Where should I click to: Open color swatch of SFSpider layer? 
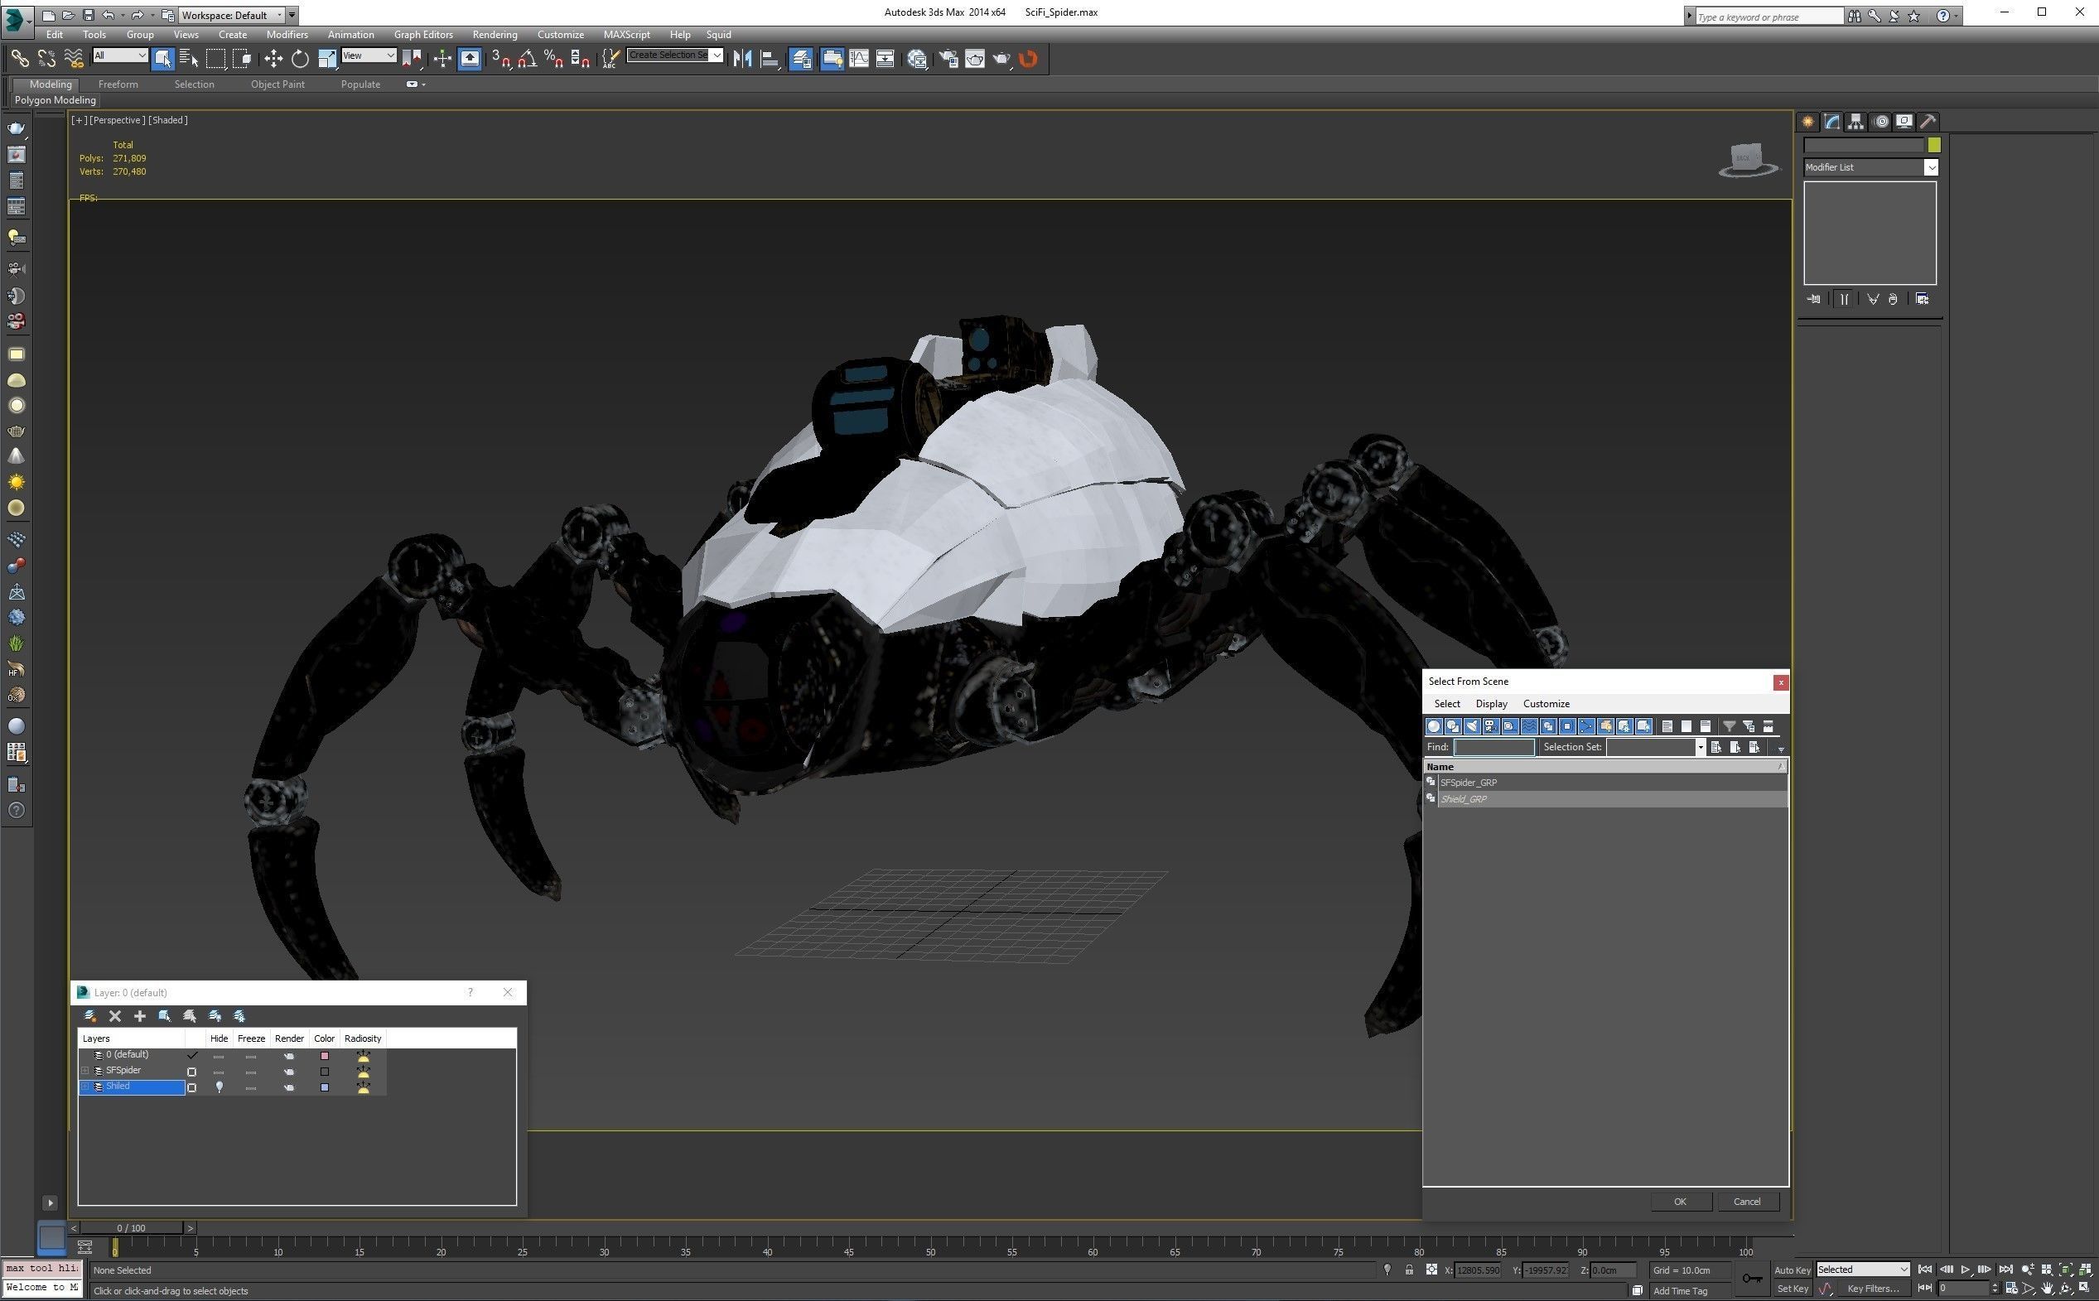pos(325,1072)
